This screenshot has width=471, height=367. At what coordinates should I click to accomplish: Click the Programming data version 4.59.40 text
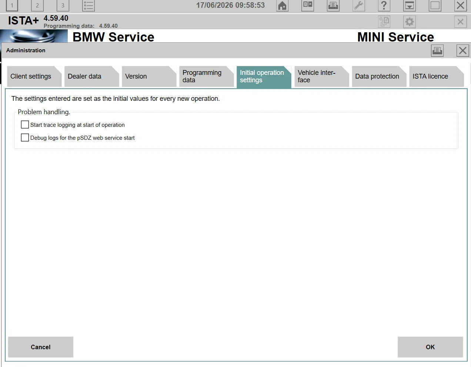tap(81, 26)
